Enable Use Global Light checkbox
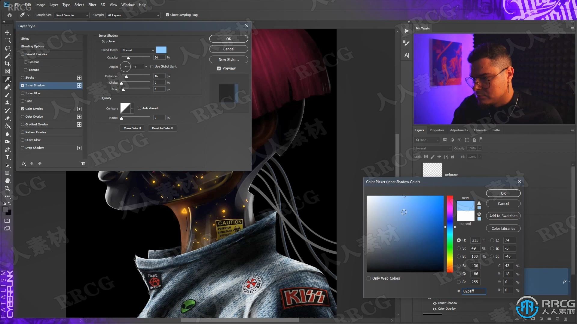This screenshot has width=577, height=324. [151, 66]
